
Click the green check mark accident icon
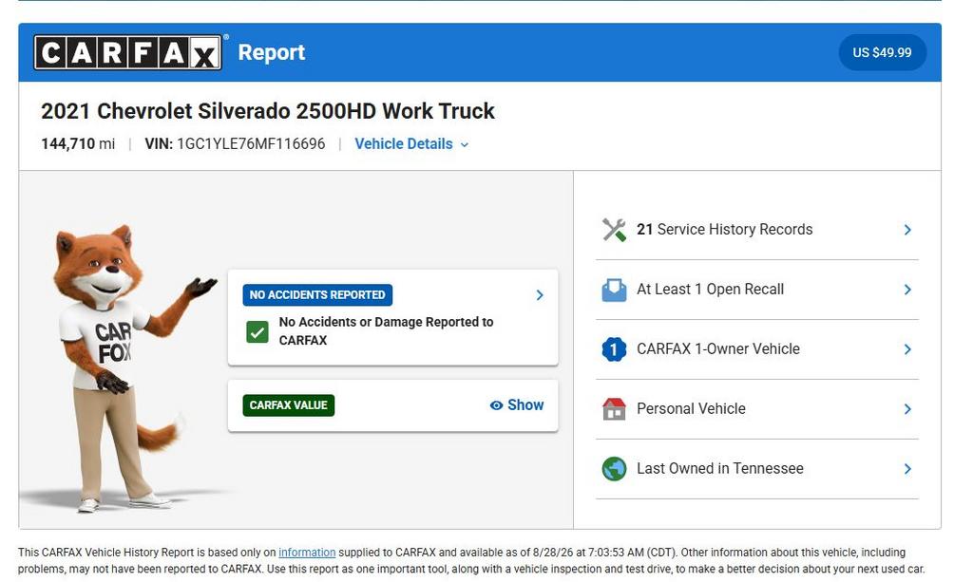pyautogui.click(x=257, y=331)
